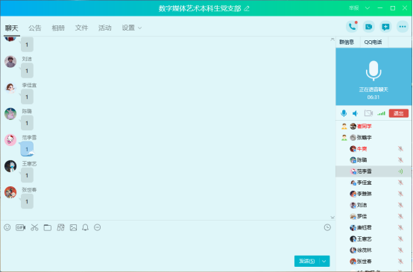Mute the microphone in voice chat
The height and width of the screenshot is (272, 413).
[344, 113]
